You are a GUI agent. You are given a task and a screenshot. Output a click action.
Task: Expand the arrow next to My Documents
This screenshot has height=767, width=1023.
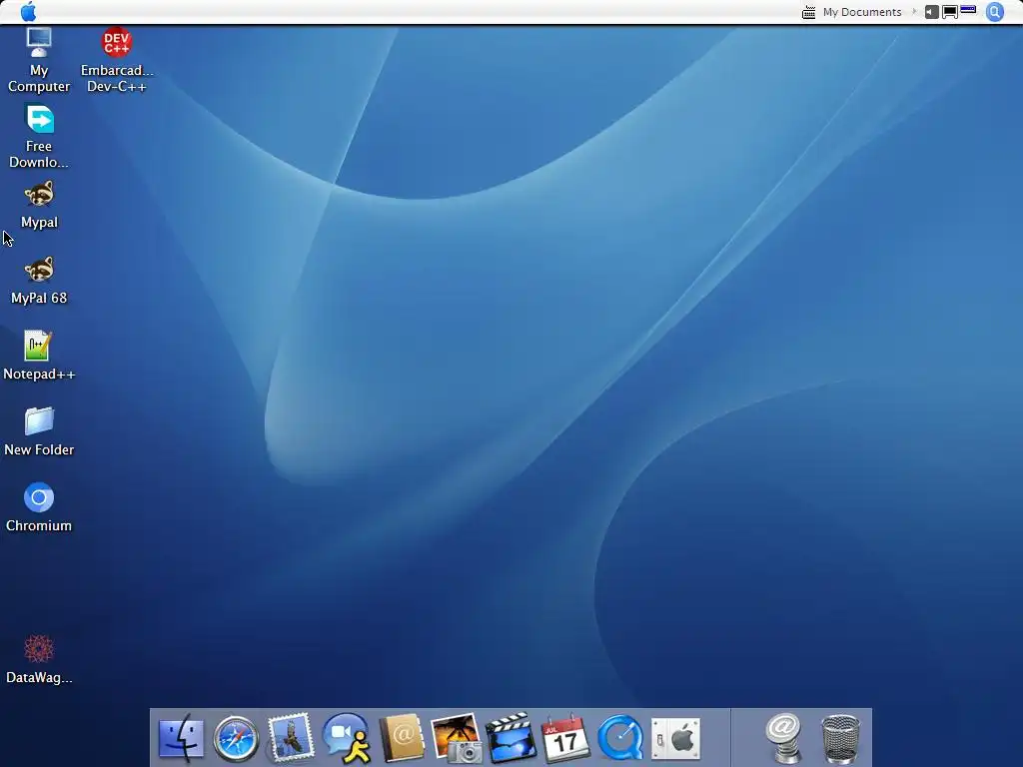pyautogui.click(x=914, y=12)
